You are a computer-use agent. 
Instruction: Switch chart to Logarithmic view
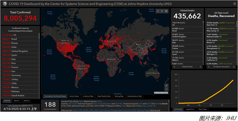point(190,109)
